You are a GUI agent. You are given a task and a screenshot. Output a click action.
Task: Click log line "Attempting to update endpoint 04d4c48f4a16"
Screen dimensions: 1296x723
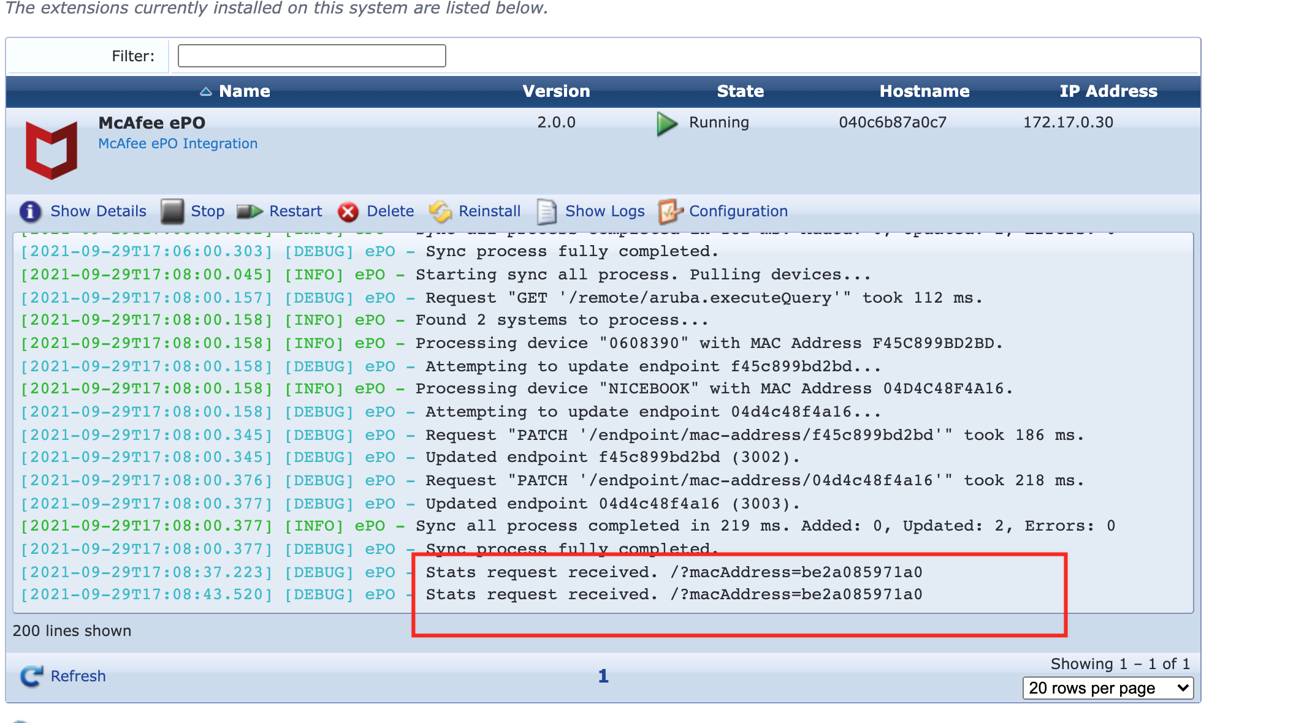pos(451,412)
